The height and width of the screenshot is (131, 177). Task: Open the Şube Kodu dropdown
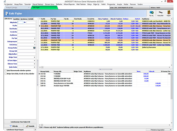pos(34,67)
